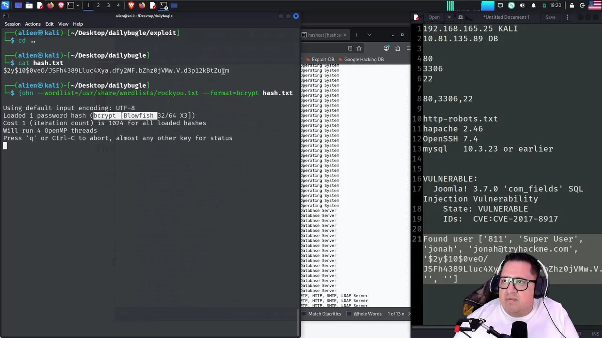Open the Firefox account icon
Screen dimensions: 602x338
[387, 48]
